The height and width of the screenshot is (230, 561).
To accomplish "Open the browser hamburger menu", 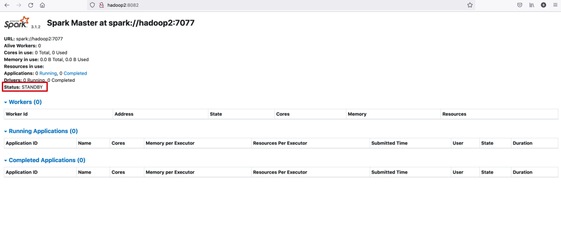I will tap(555, 5).
